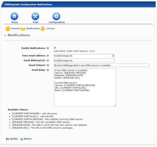Click the [CURRENT-PORTALVERSION] token list item
The width and height of the screenshot is (157, 147).
48,119
